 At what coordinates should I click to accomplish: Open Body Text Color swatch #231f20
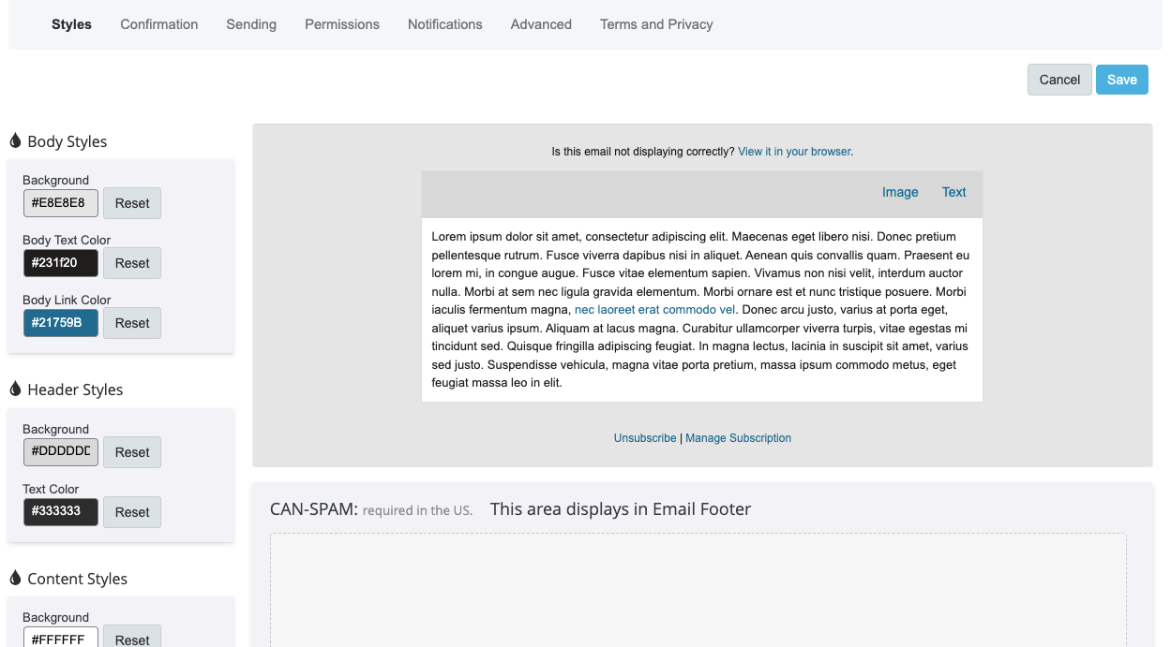click(61, 263)
